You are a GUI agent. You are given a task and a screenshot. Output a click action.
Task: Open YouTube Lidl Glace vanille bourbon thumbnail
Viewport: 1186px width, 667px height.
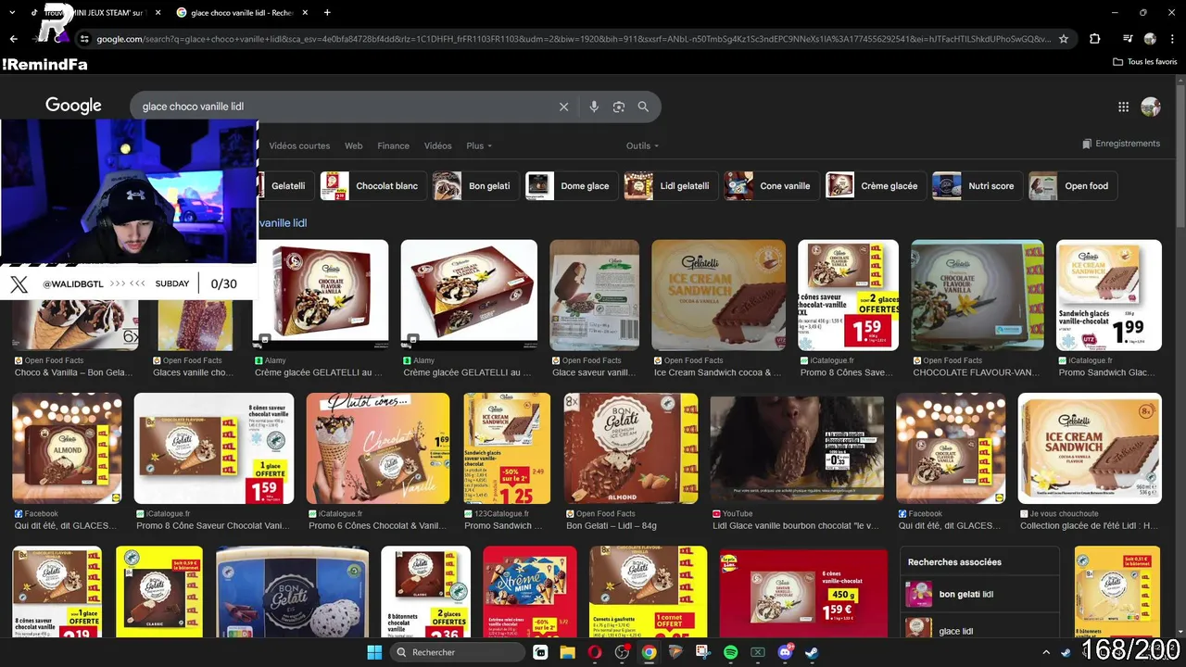tap(798, 448)
